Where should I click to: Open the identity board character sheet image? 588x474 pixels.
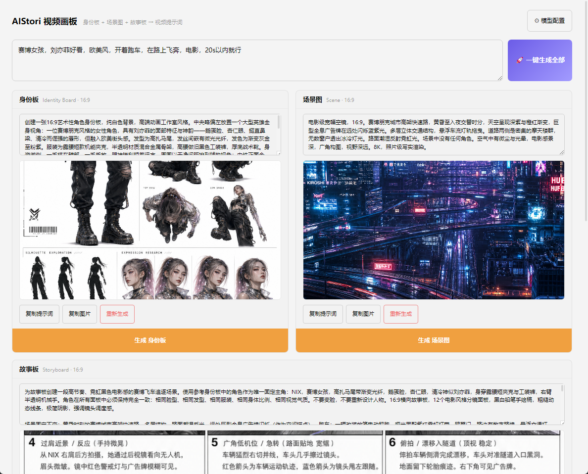pyautogui.click(x=150, y=230)
